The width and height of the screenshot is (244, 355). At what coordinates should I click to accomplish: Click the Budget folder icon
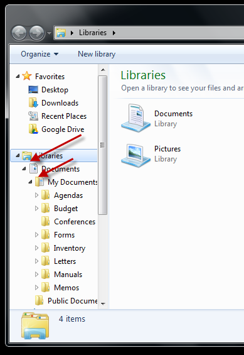click(45, 209)
